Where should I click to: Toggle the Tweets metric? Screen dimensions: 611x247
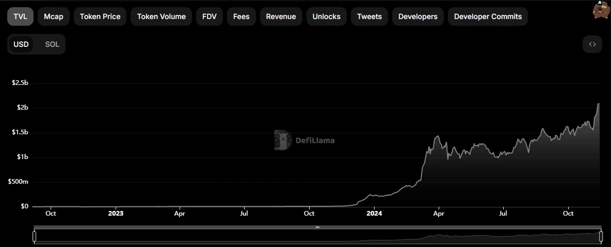point(369,16)
